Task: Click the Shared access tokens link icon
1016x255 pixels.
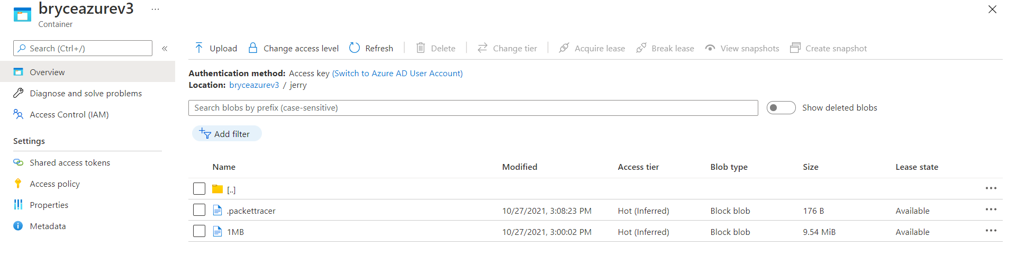Action: [x=19, y=162]
